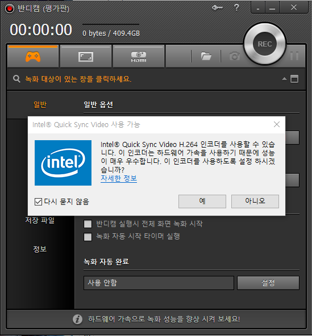
Task: Click the '아니오' button in Intel dialog
Action: (255, 201)
